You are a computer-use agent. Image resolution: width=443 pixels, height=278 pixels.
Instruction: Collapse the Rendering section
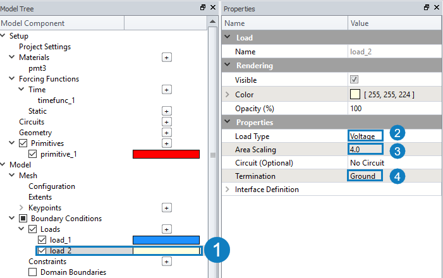[227, 64]
